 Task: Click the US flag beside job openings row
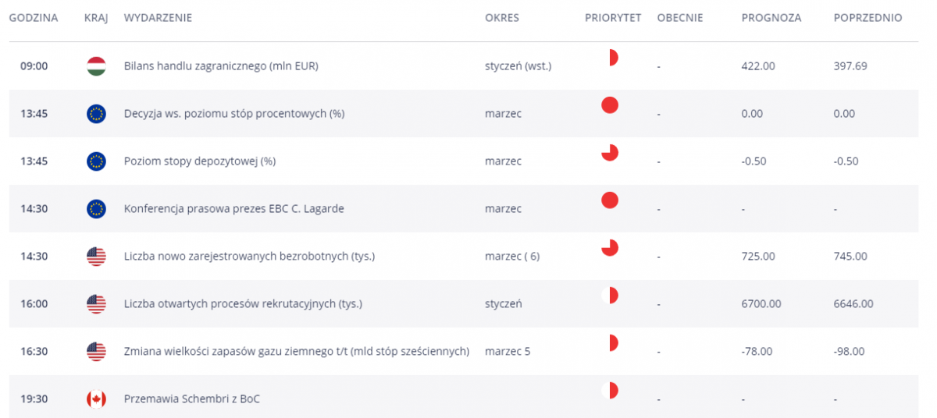pyautogui.click(x=96, y=304)
